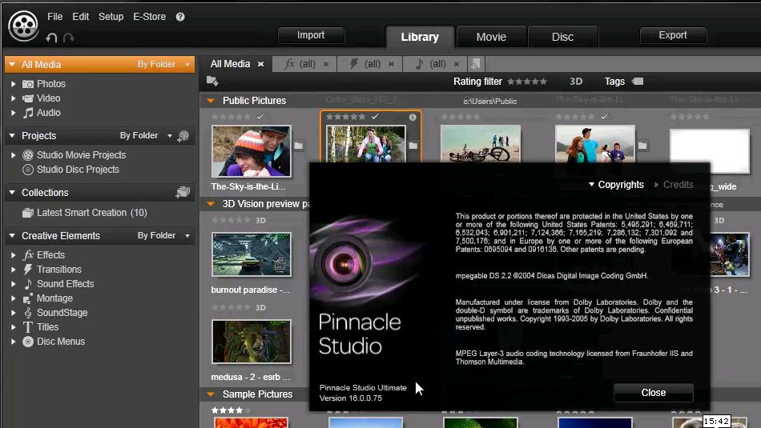Click the Titles T icon
761x428 pixels.
[28, 327]
